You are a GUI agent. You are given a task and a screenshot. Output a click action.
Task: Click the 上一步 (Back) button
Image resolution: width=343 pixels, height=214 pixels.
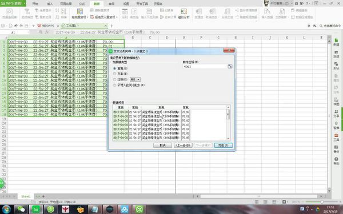[x=183, y=145]
